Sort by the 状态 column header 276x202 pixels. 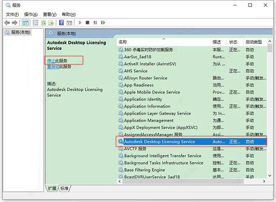234,42
